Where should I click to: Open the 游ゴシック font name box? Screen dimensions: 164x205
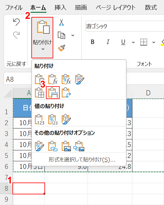tap(124, 26)
